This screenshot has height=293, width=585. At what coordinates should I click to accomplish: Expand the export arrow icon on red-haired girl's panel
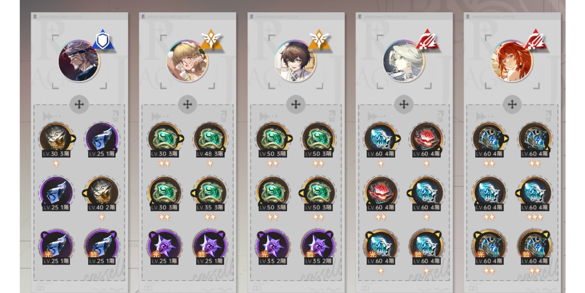pyautogui.click(x=548, y=116)
